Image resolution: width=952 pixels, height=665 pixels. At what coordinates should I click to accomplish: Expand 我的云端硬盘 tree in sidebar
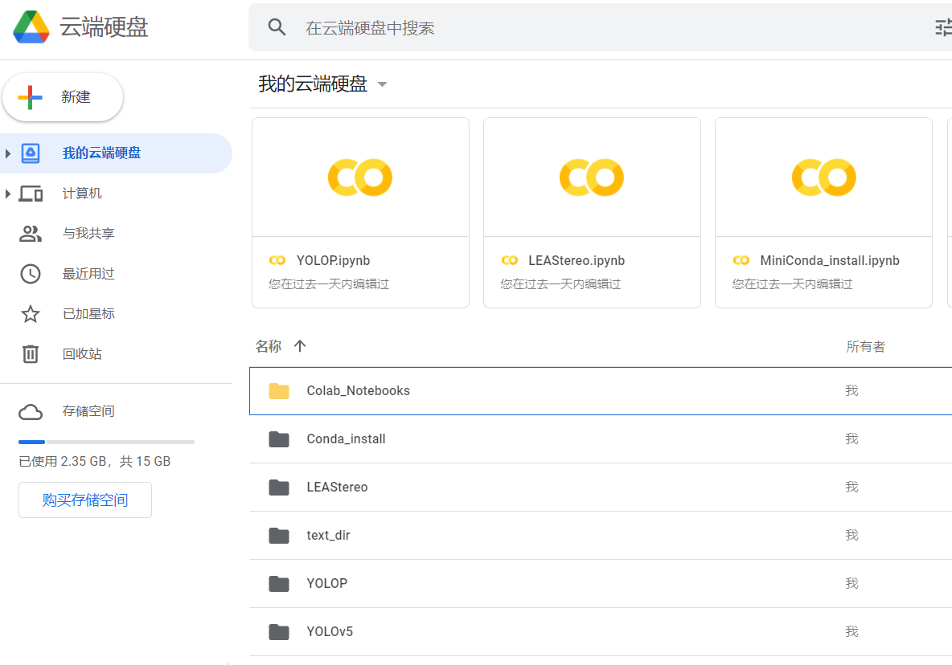click(x=8, y=153)
